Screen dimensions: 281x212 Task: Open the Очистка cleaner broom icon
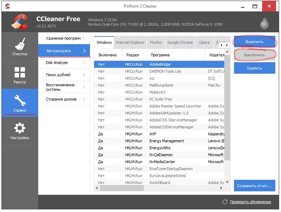point(19,44)
